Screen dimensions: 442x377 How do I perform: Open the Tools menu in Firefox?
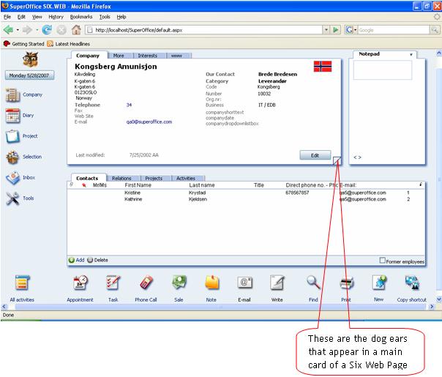coord(105,17)
